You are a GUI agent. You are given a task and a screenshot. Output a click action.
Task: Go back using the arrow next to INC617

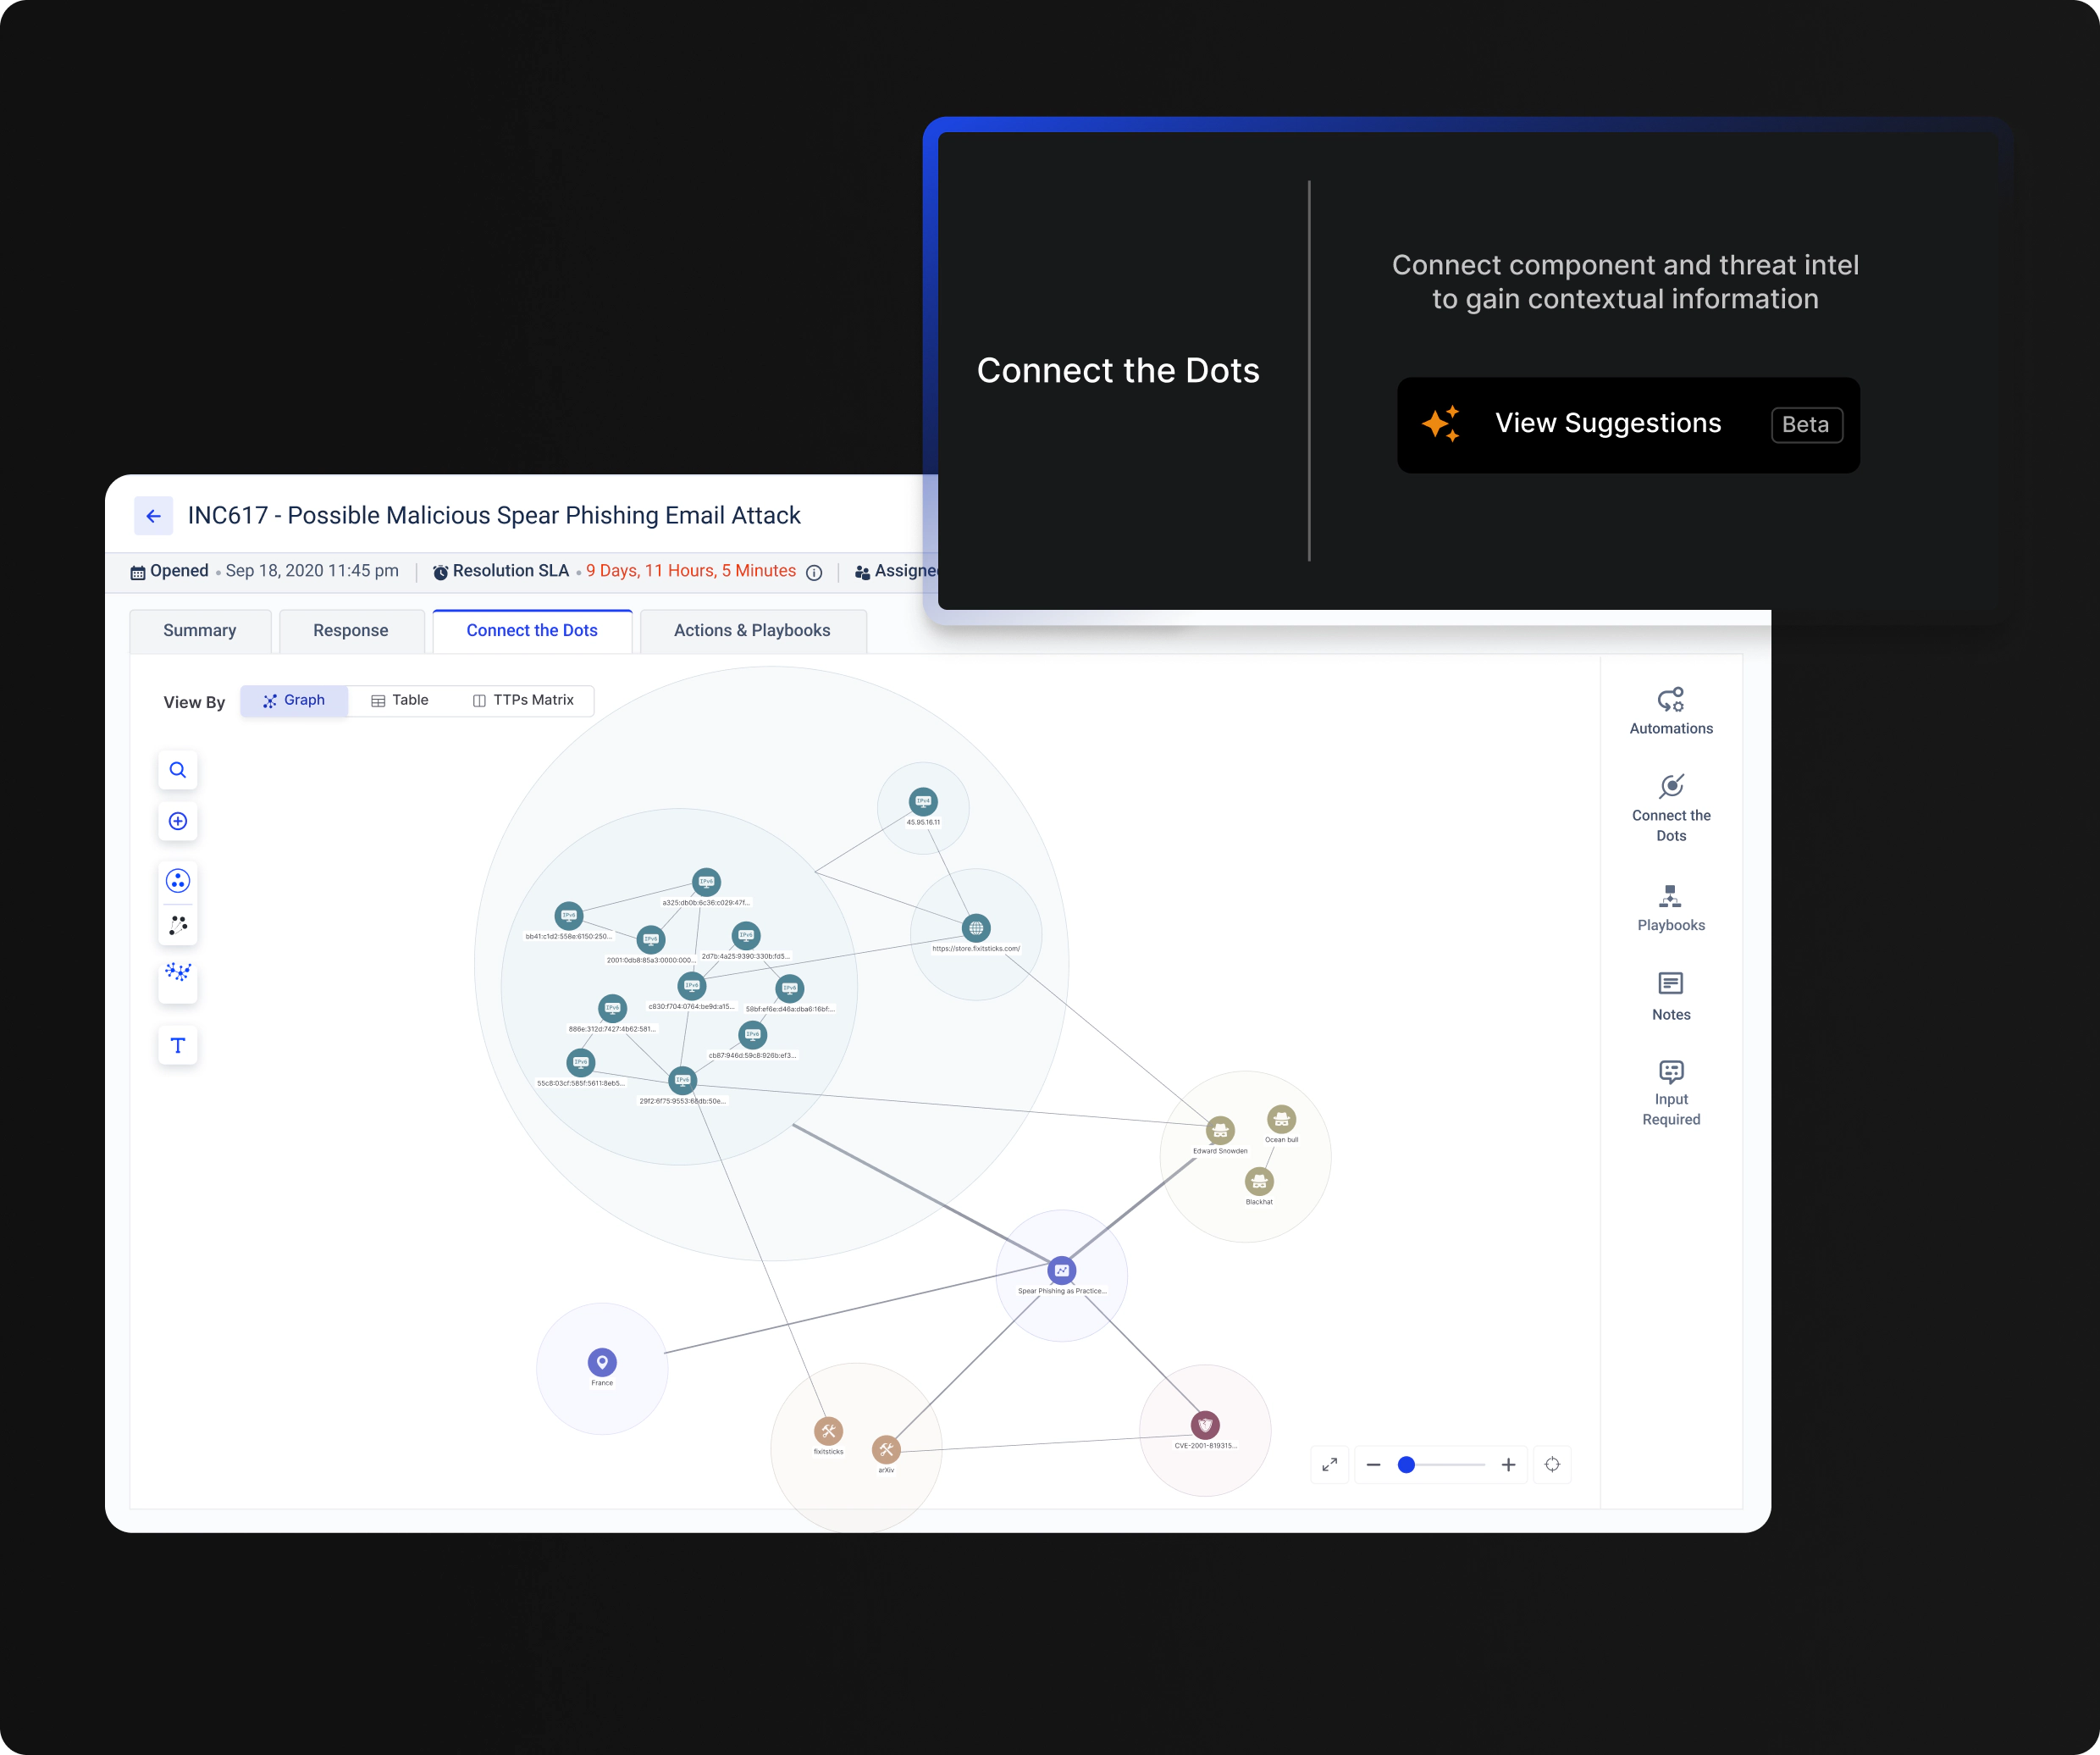tap(153, 515)
